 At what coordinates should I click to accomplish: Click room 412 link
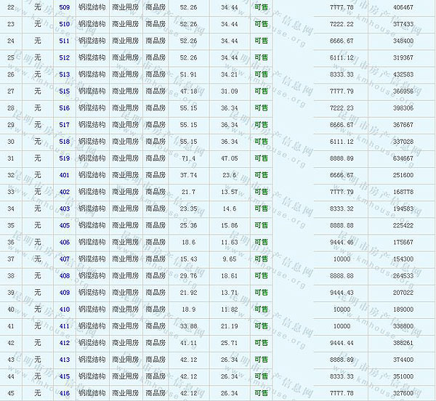pyautogui.click(x=65, y=343)
